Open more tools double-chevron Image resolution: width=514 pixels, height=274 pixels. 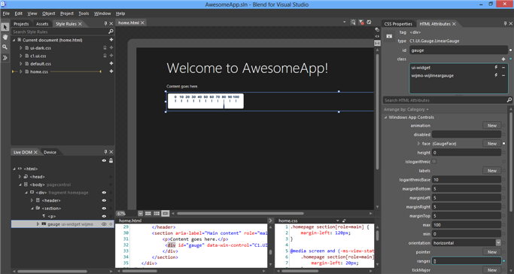click(5, 58)
